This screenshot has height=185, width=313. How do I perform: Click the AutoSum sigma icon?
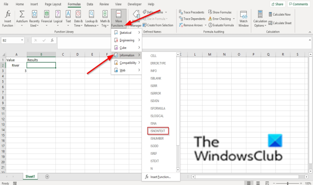(x=22, y=14)
